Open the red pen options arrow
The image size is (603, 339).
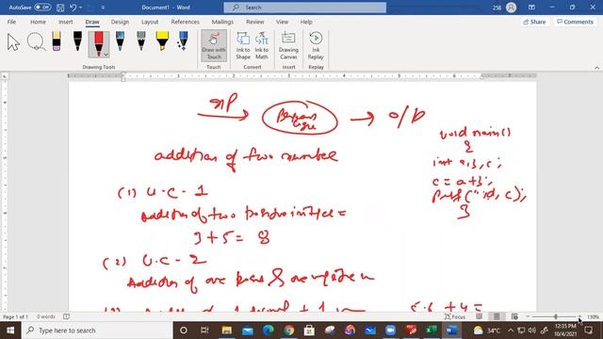tap(106, 55)
